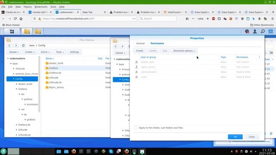Open the Firefox File menu

(3, 7)
